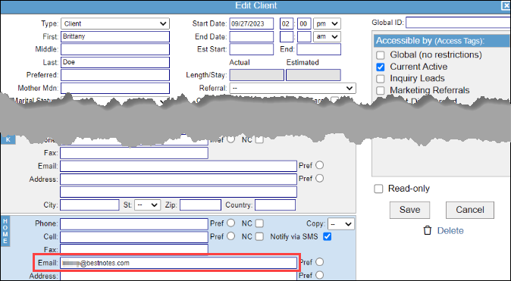Open the End Date am dropdown
Viewport: 511px width, 281px height.
[x=327, y=36]
